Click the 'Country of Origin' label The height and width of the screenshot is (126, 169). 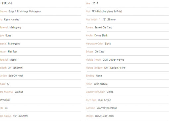pyautogui.click(x=95, y=92)
